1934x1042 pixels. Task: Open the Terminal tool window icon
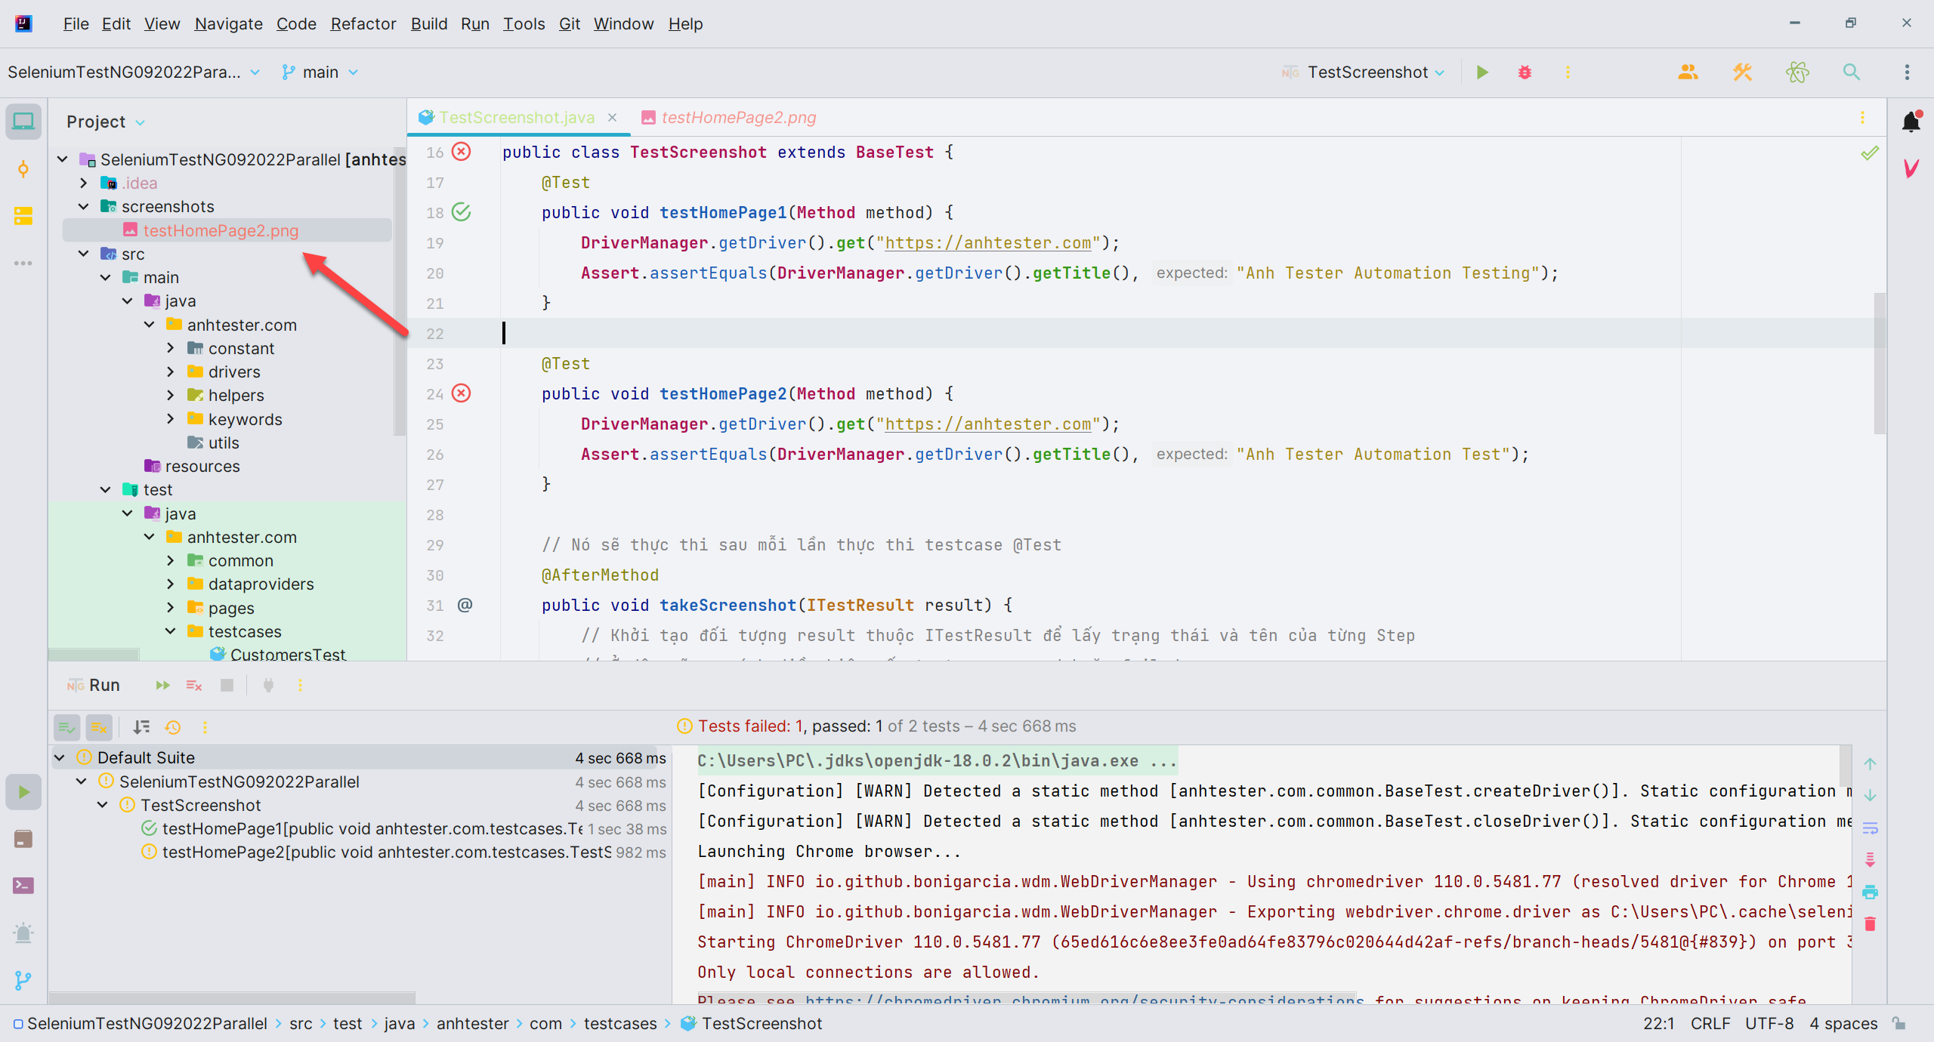[23, 886]
